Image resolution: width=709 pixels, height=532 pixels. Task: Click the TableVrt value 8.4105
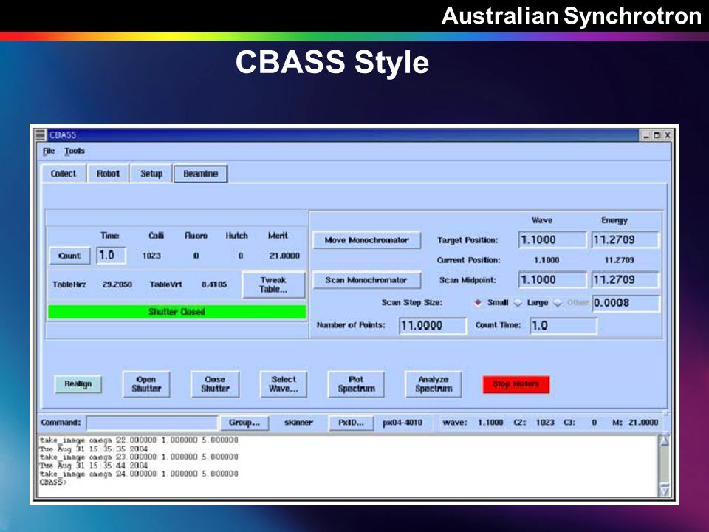point(214,284)
